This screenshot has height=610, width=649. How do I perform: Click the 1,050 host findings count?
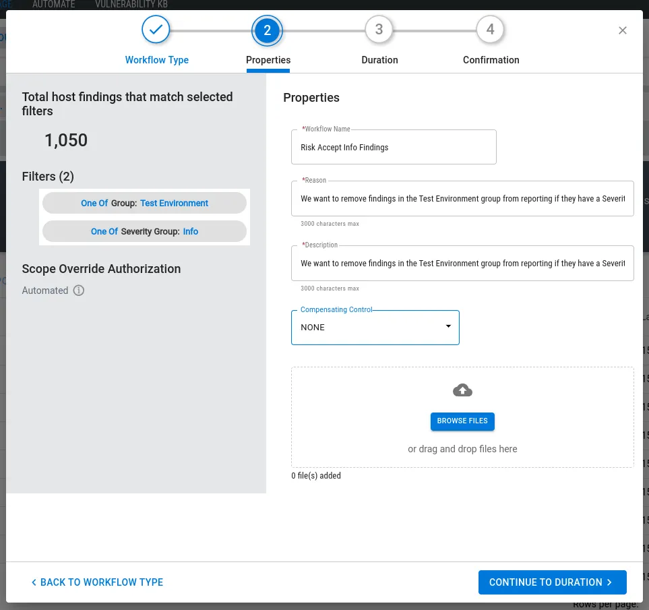pyautogui.click(x=66, y=140)
